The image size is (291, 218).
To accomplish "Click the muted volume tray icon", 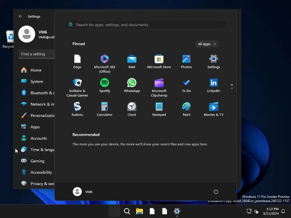I will 256,211.
